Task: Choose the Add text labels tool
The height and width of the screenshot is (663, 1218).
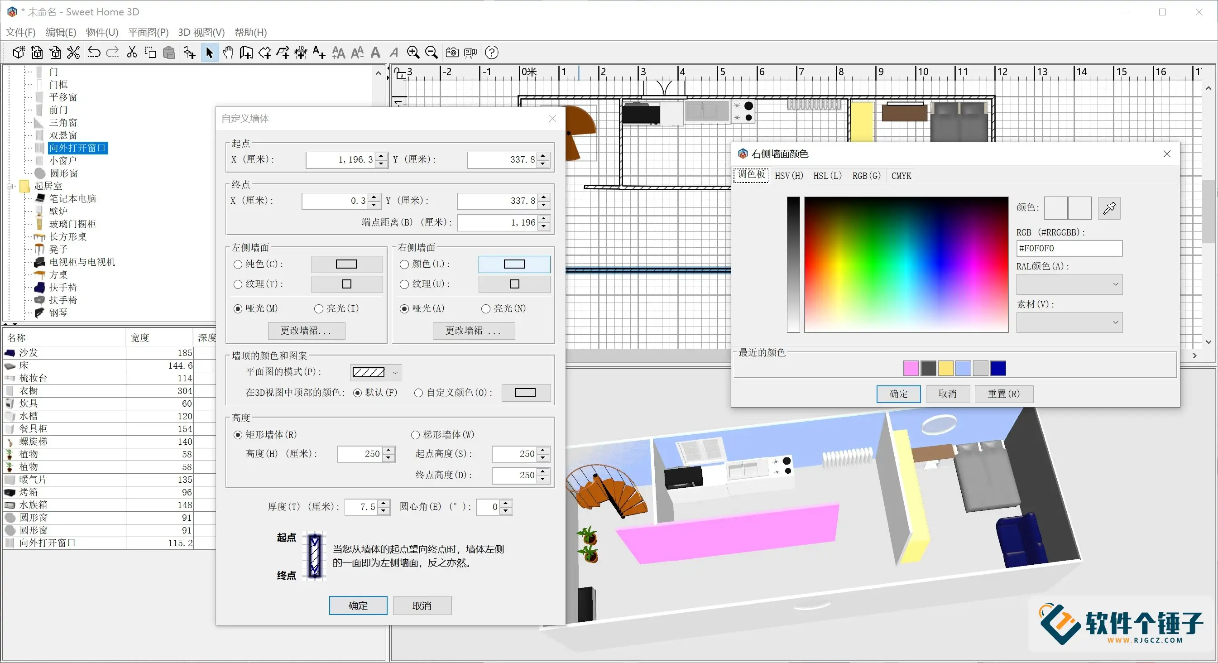Action: [319, 53]
